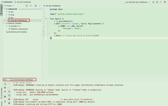The width and height of the screenshot is (168, 106).
Task: Open the run configuration dropdown
Action: click(x=137, y=2)
